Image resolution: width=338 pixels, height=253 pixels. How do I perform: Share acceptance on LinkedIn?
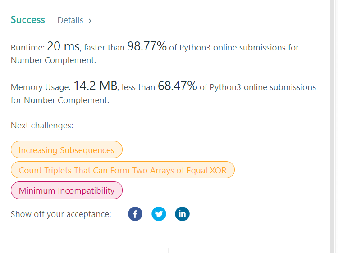pyautogui.click(x=182, y=214)
